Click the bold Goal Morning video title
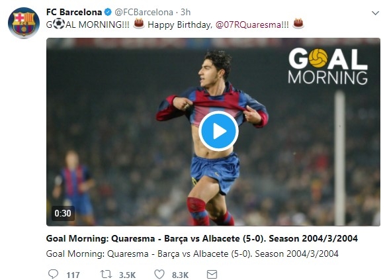This screenshot has height=280, width=387. pyautogui.click(x=202, y=238)
